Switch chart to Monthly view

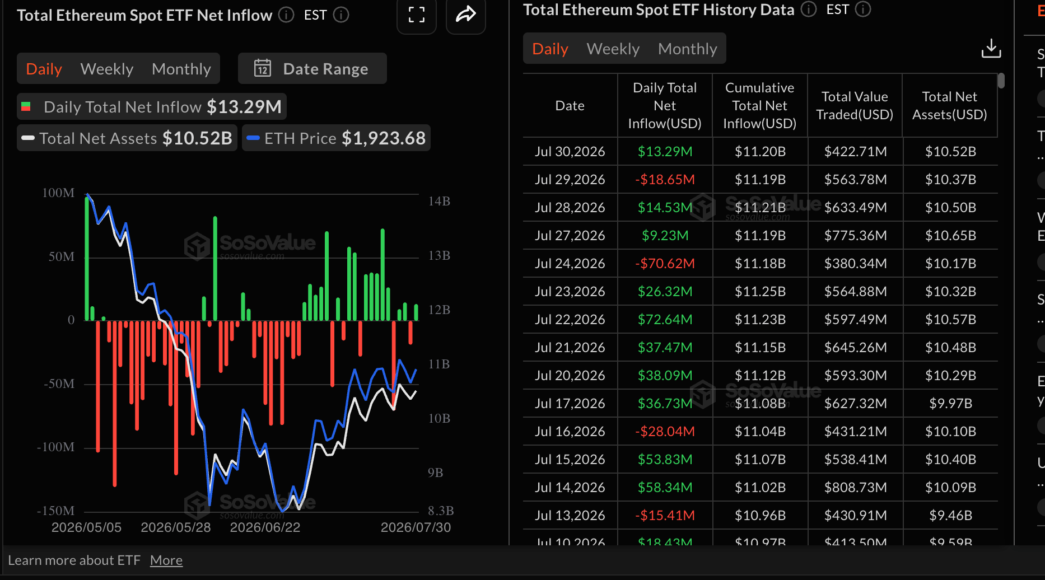181,69
